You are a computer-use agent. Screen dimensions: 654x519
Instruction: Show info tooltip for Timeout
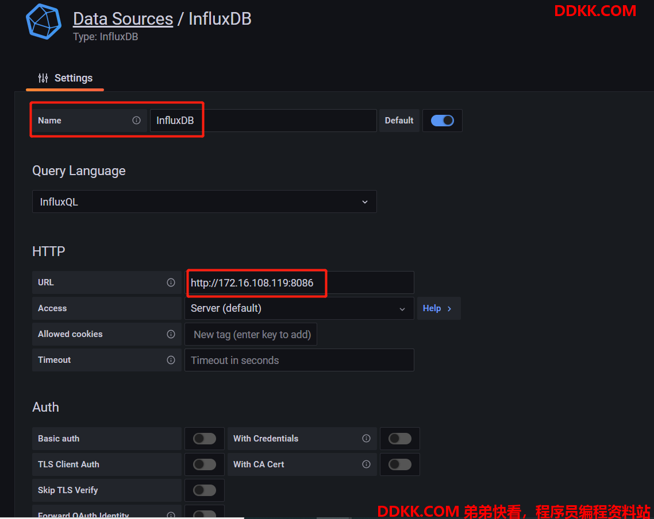point(171,360)
